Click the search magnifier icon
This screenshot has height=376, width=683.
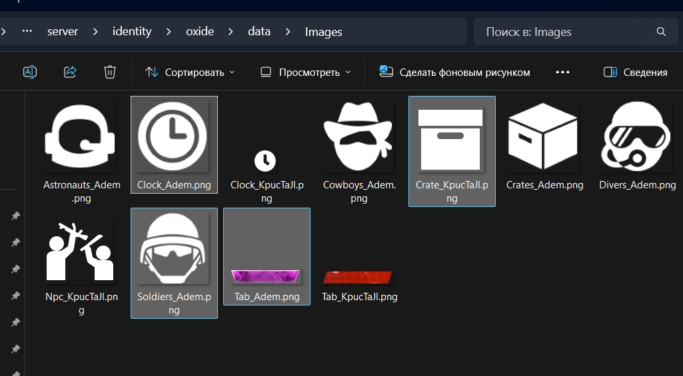(x=661, y=32)
